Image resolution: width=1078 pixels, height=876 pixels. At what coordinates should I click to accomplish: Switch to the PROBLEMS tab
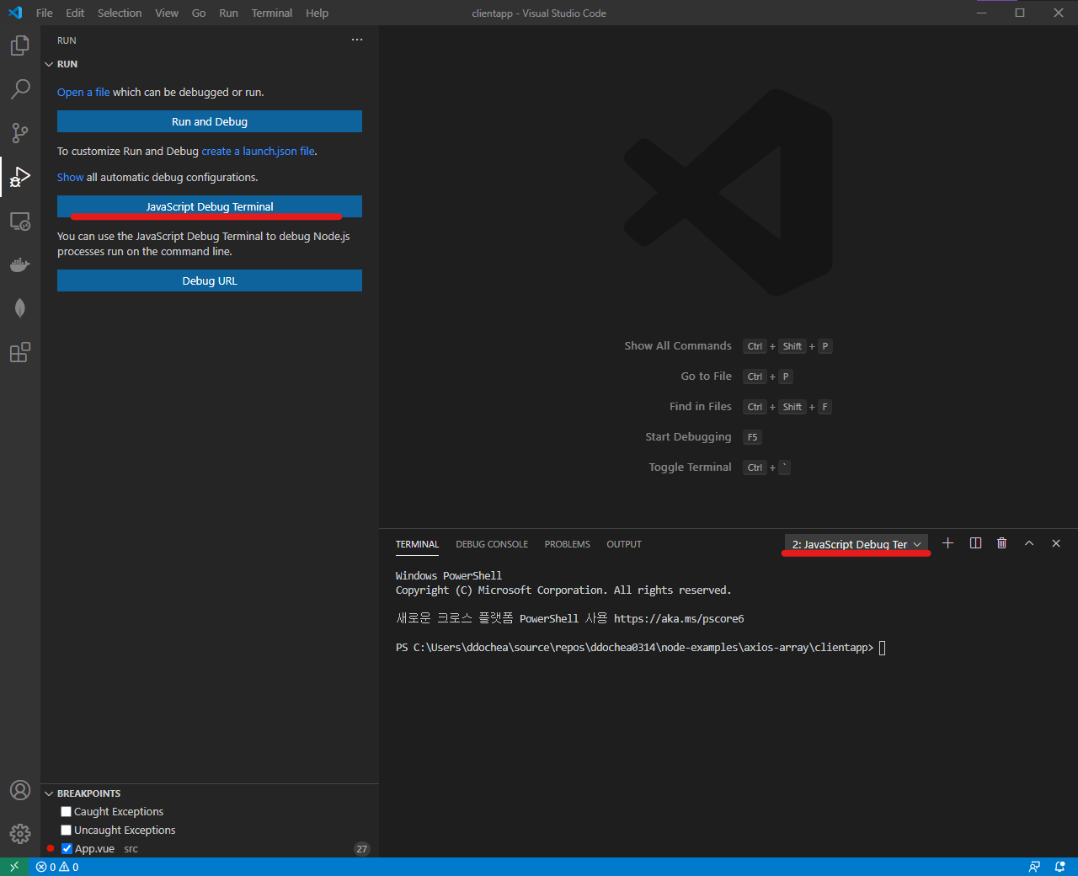click(x=568, y=544)
